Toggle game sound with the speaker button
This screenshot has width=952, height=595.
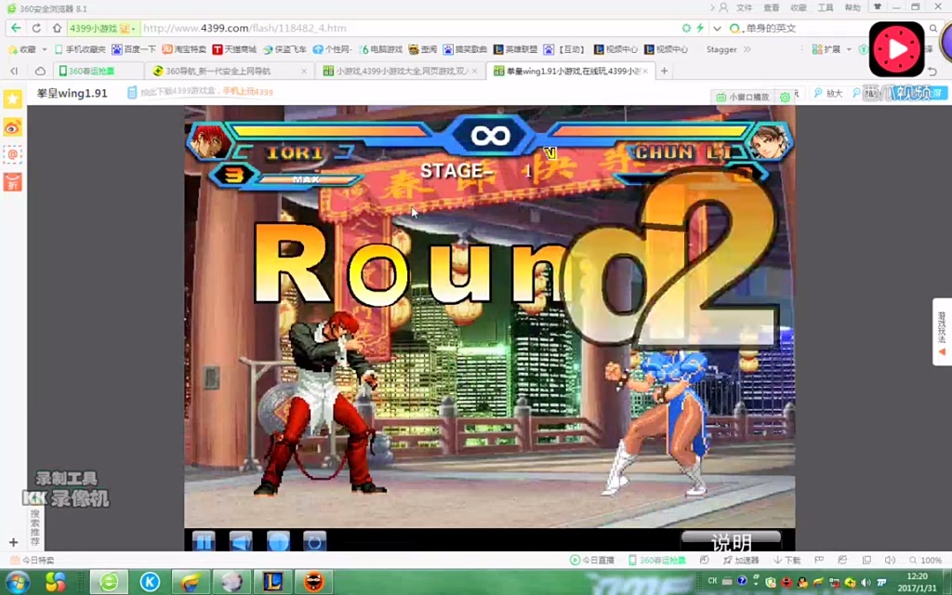(x=241, y=541)
